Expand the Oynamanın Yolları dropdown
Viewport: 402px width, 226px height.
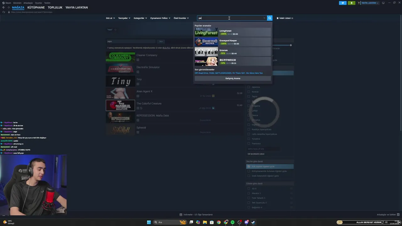[x=160, y=18]
